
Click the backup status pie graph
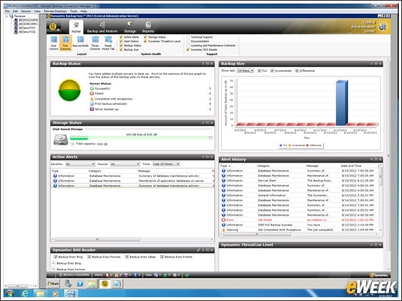click(x=70, y=90)
